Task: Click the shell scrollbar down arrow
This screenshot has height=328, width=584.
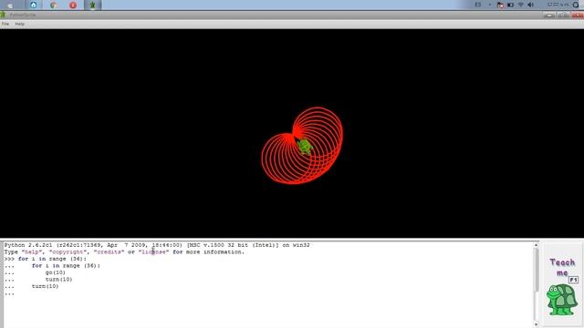Action: [536, 324]
